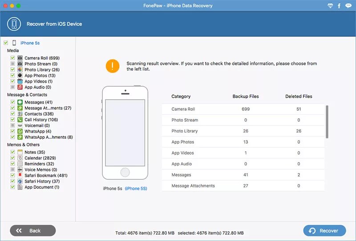The height and width of the screenshot is (241, 356).
Task: Click the orange exclamation warning icon
Action: coord(113,66)
